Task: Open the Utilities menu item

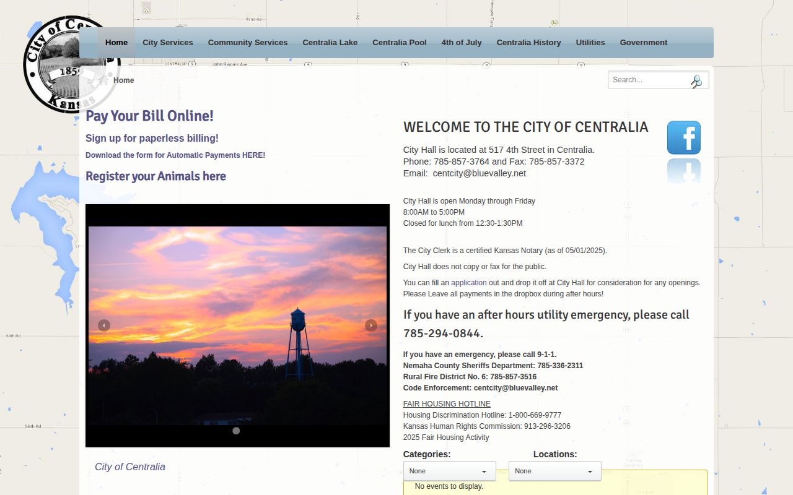Action: (590, 43)
